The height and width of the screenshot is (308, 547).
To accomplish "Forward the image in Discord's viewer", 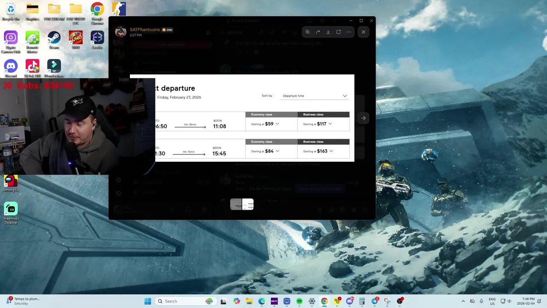I will pos(318,32).
